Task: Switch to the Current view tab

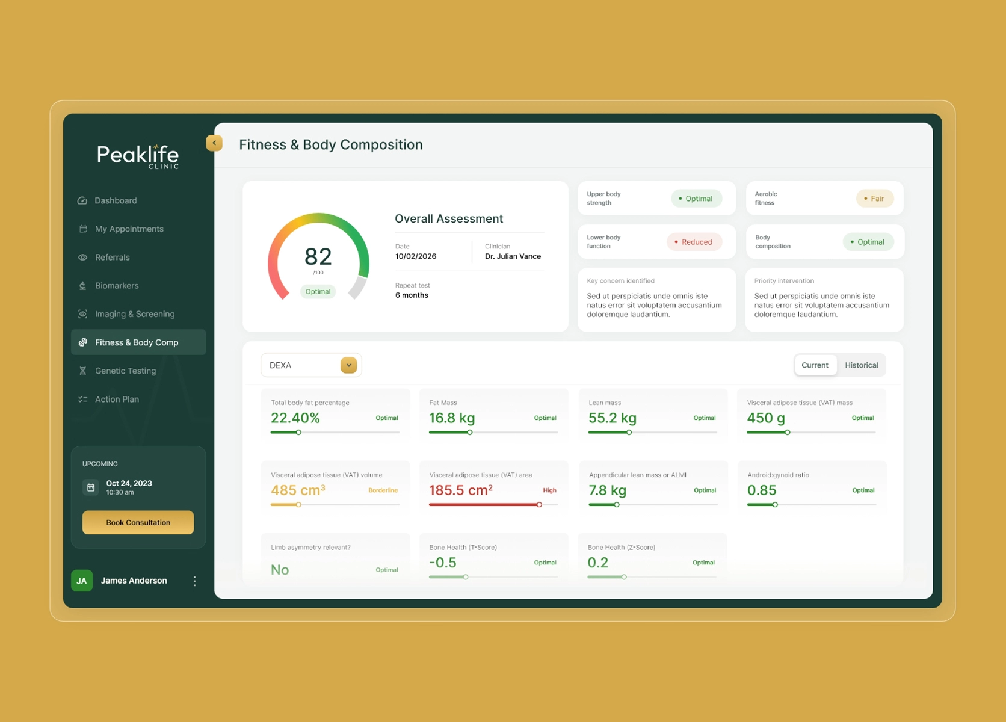Action: [x=815, y=365]
